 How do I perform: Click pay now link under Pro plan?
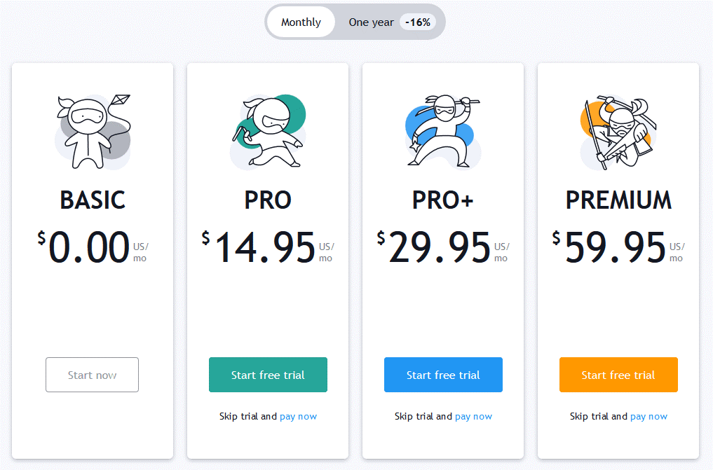click(298, 416)
